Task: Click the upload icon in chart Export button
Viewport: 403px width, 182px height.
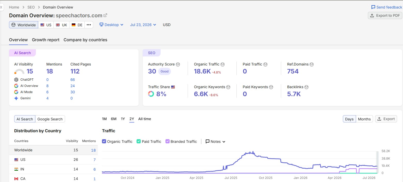Action: (379, 119)
